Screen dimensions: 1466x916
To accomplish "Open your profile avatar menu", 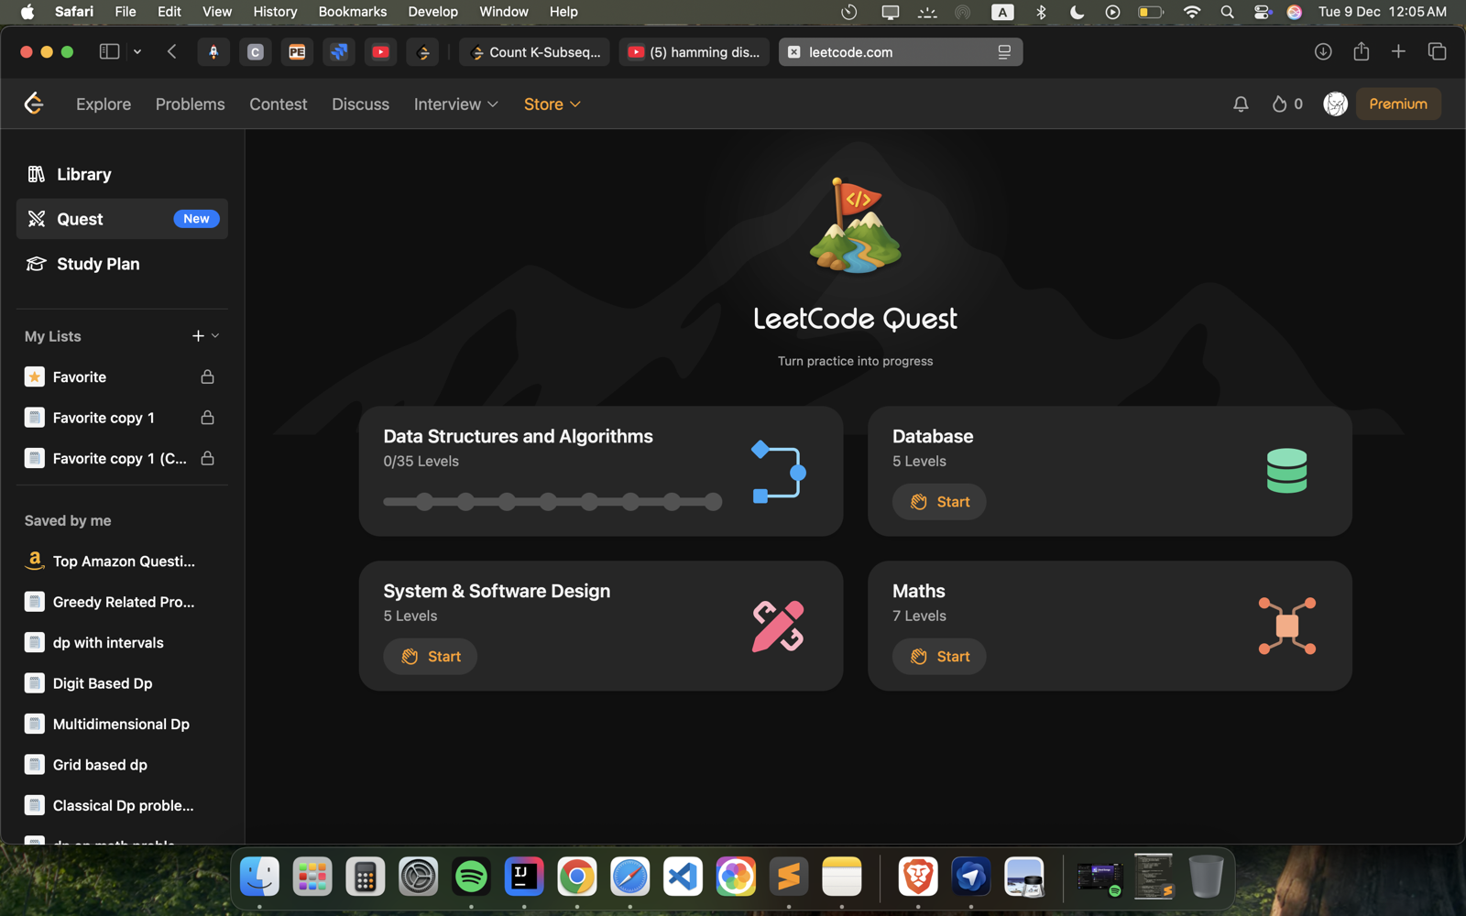I will 1335,104.
